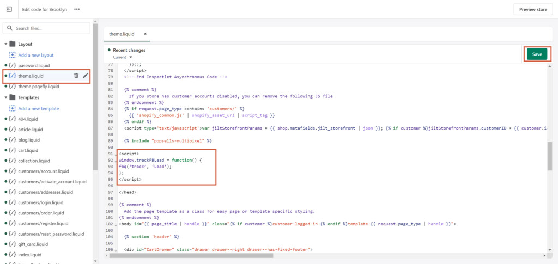Image resolution: width=558 pixels, height=264 pixels.
Task: Click the liquid file icon of password.liquid
Action: point(13,66)
